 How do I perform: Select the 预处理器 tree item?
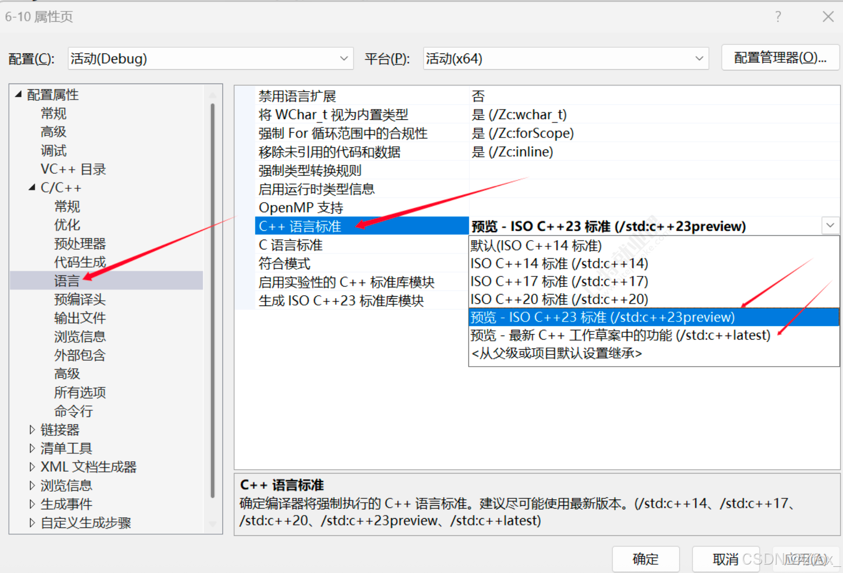coord(80,243)
